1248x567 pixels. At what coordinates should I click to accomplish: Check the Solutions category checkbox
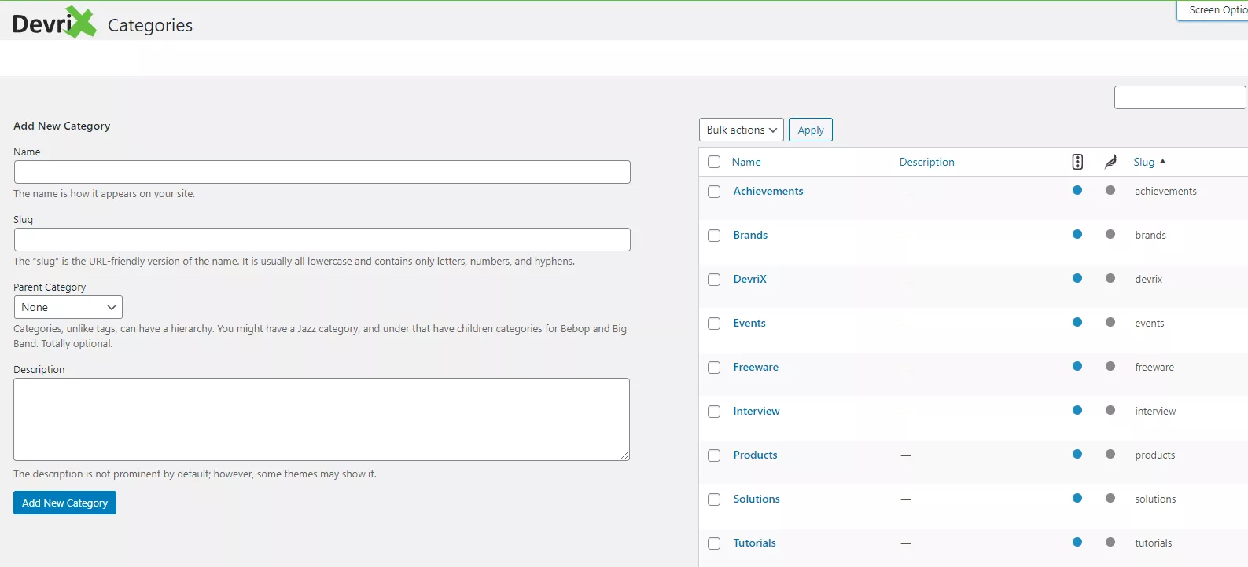click(x=714, y=499)
